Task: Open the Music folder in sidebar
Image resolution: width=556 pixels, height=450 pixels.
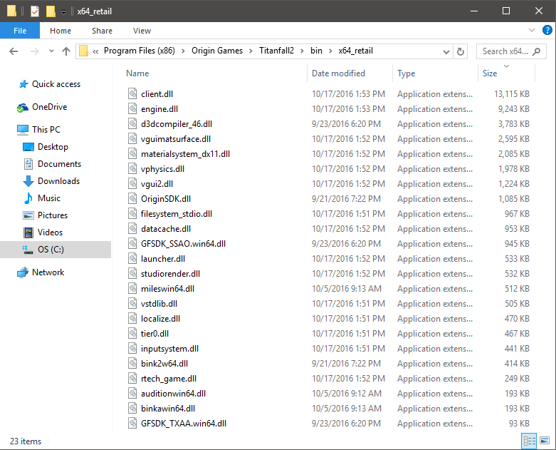Action: click(49, 198)
